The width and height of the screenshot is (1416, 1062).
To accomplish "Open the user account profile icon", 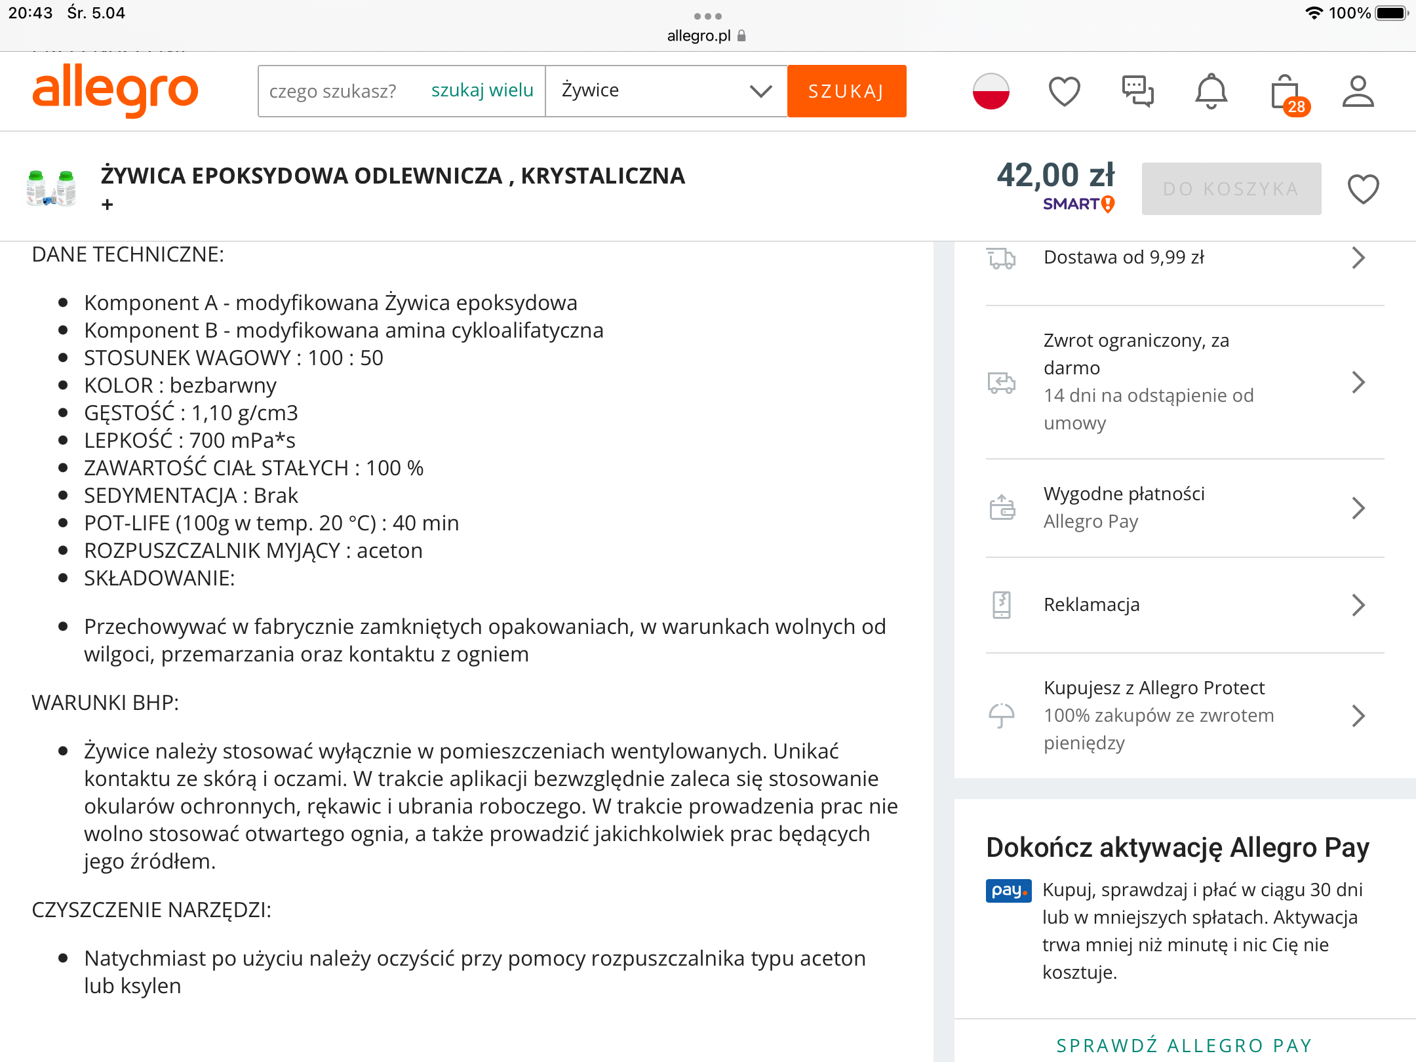I will click(1358, 91).
